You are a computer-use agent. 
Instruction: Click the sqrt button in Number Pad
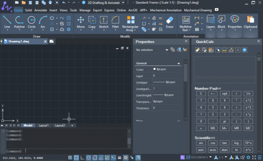pyautogui.click(x=224, y=93)
